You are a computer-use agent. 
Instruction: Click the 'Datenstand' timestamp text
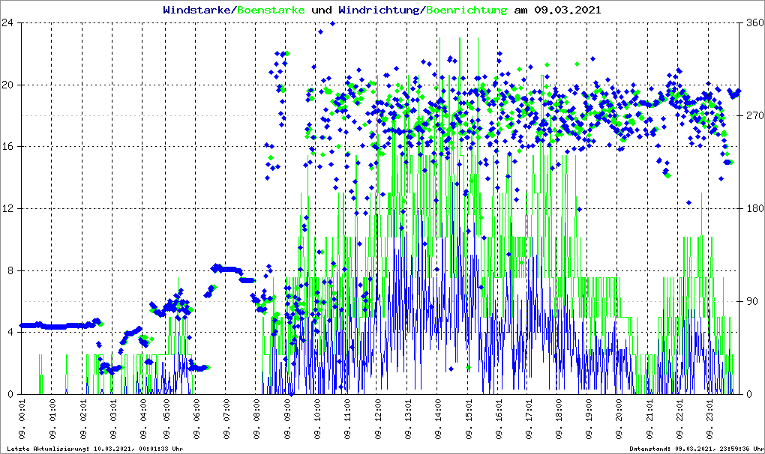[x=696, y=449]
